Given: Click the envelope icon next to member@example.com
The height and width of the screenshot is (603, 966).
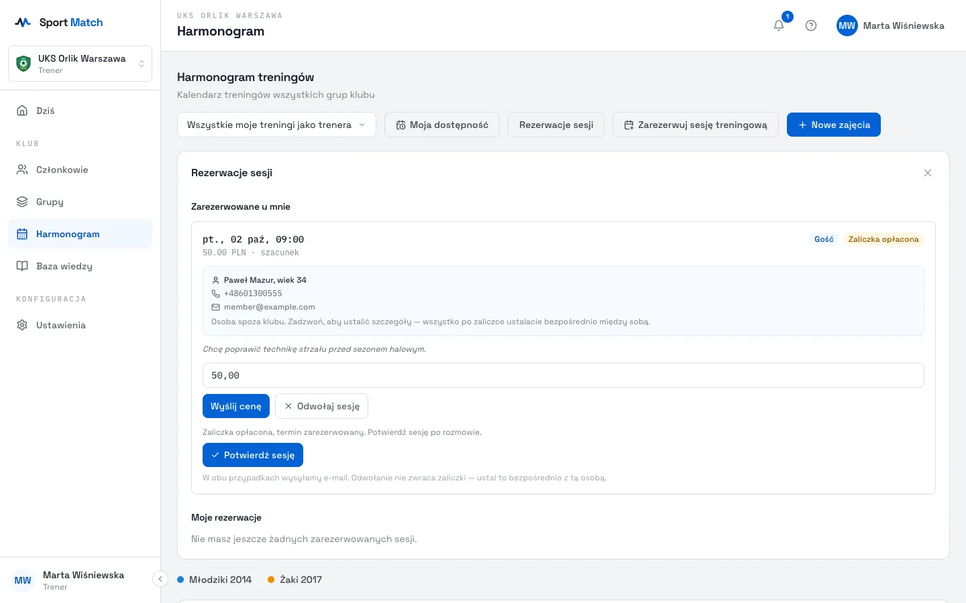Looking at the screenshot, I should pos(215,307).
